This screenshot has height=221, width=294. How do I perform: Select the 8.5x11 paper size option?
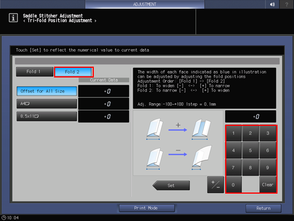[47, 116]
